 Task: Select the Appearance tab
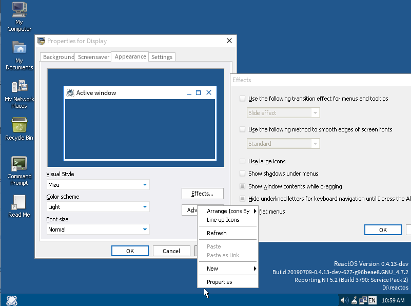(x=130, y=56)
